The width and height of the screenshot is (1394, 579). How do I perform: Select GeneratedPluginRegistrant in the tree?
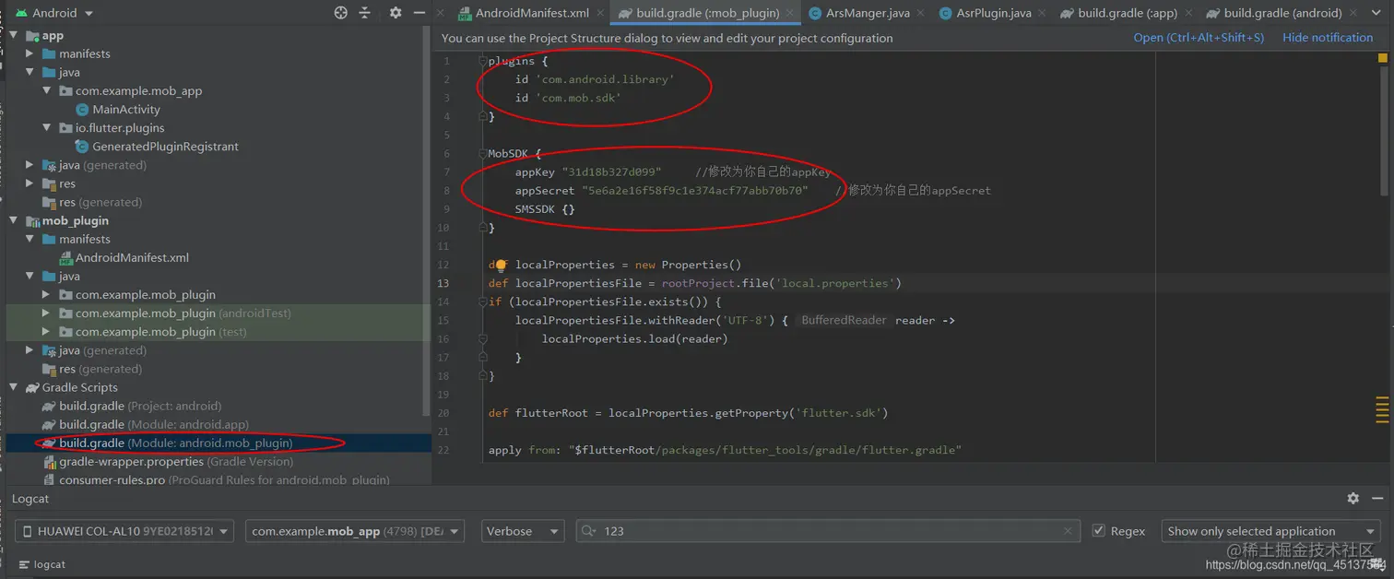tap(165, 147)
